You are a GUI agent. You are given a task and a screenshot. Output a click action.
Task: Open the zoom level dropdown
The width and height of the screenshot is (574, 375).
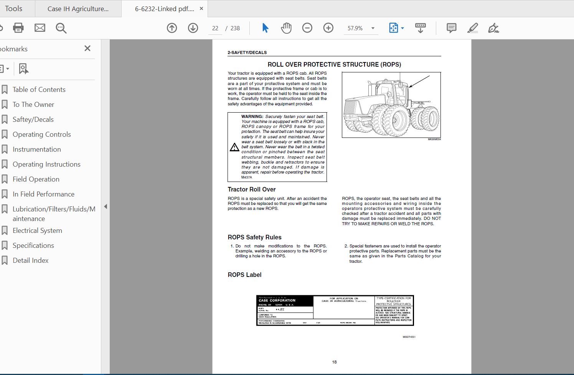373,28
